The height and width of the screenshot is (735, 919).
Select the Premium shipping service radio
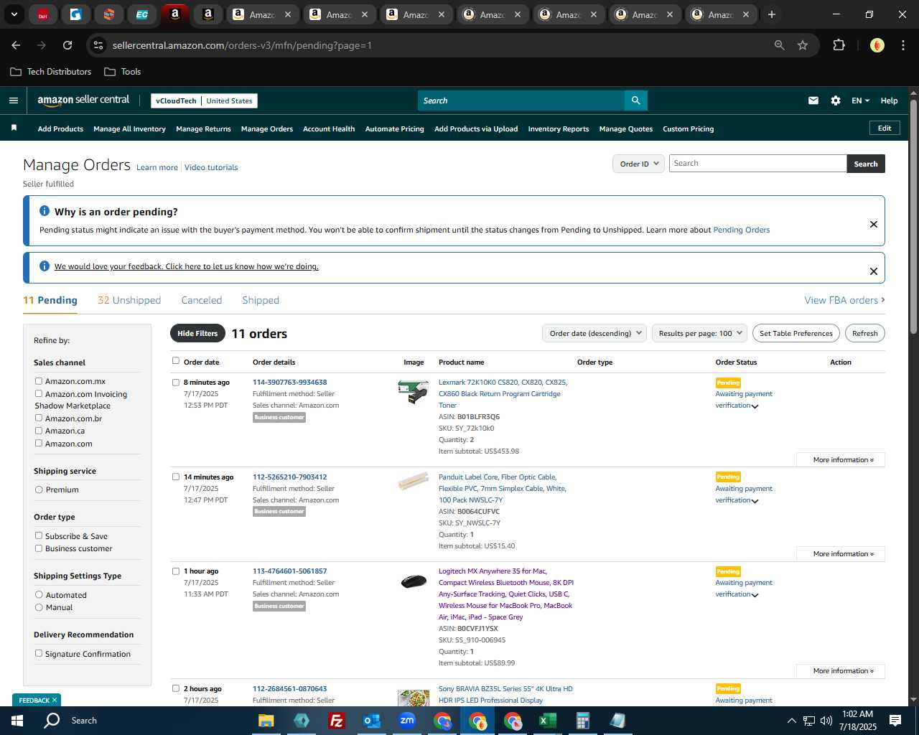click(39, 490)
